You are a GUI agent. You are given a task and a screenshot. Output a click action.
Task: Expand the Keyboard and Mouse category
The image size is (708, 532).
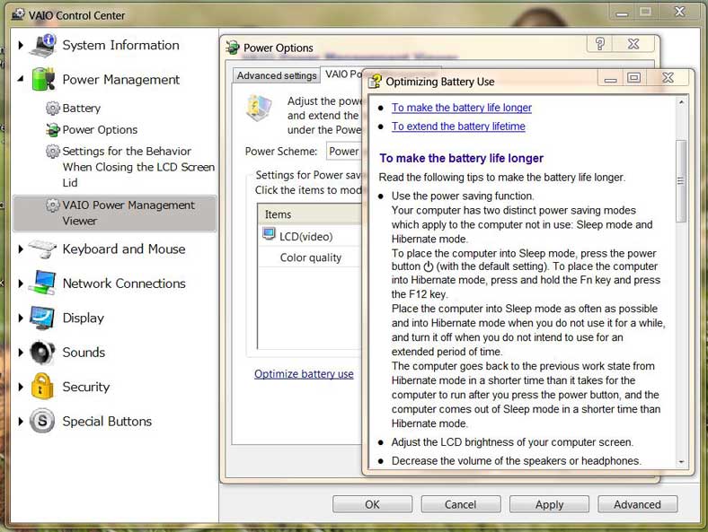tap(21, 249)
